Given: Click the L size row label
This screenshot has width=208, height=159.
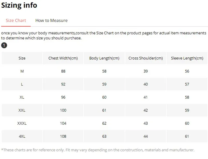Looking at the screenshot, I should [x=22, y=84].
